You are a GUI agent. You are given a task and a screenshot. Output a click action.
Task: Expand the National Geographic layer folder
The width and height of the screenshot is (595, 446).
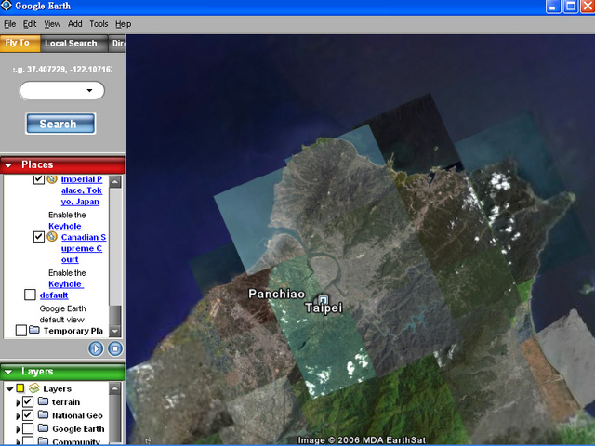(x=18, y=416)
